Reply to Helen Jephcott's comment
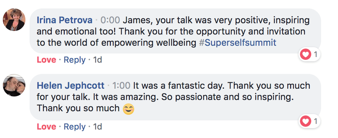This screenshot has height=138, width=338. 75,127
